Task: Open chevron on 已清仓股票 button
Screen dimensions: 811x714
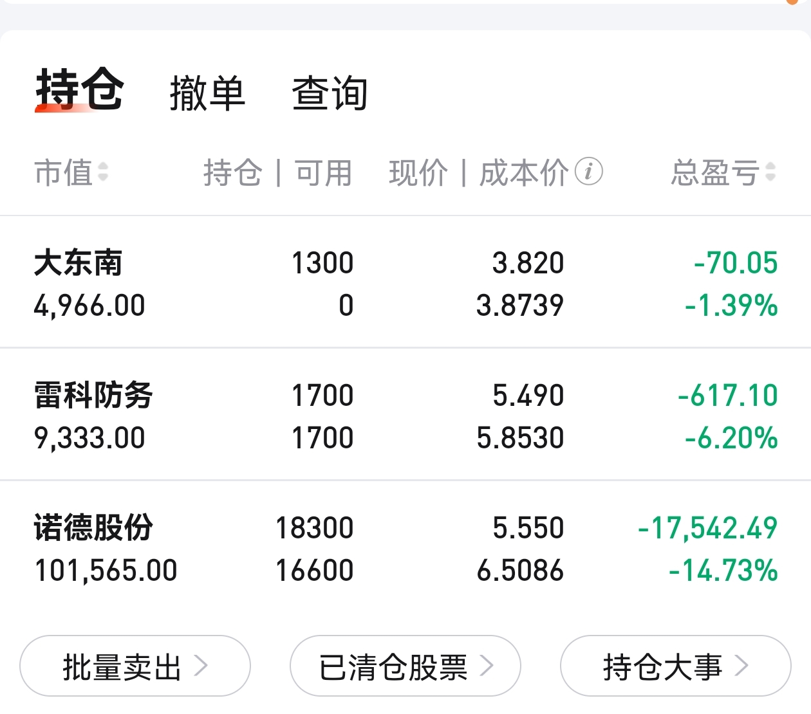Action: coord(487,666)
